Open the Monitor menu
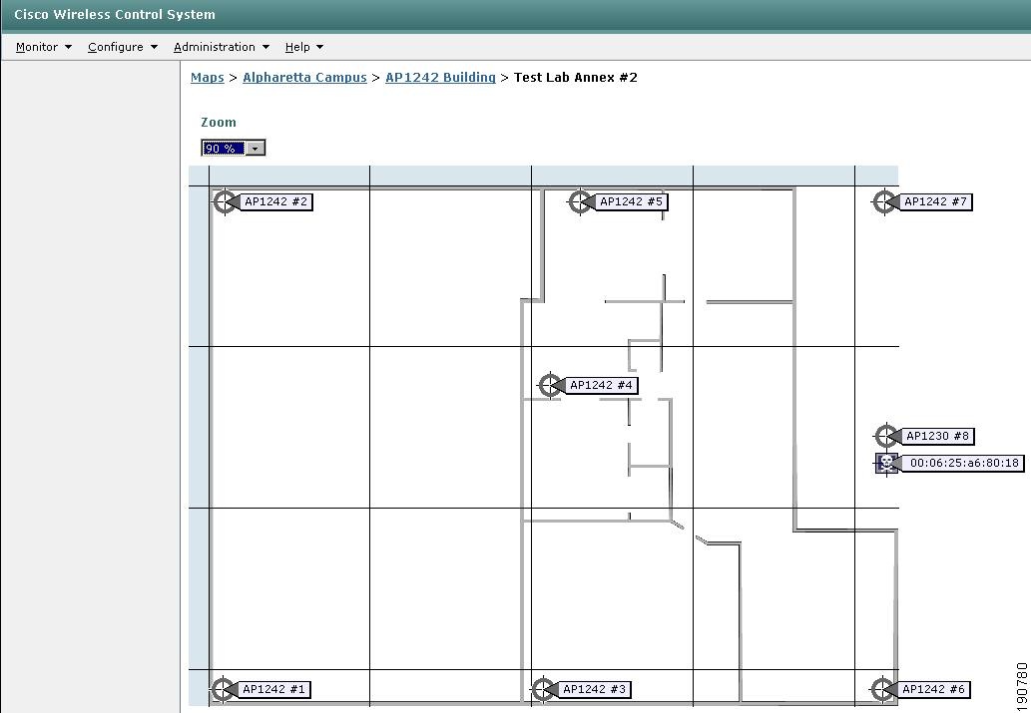Viewport: 1031px width, 713px height. (43, 47)
